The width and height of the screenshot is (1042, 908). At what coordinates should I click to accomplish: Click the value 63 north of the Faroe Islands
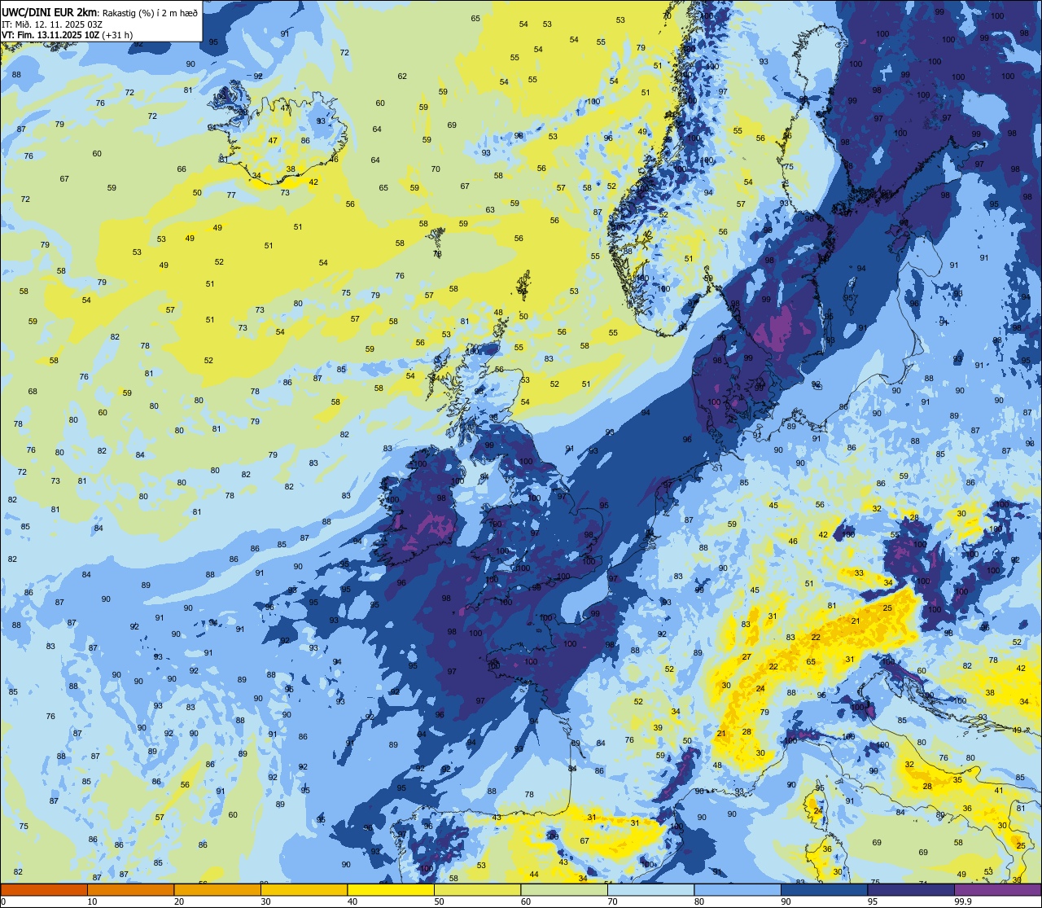pos(490,210)
